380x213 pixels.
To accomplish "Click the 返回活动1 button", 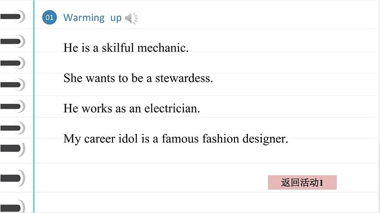I will pos(302,183).
